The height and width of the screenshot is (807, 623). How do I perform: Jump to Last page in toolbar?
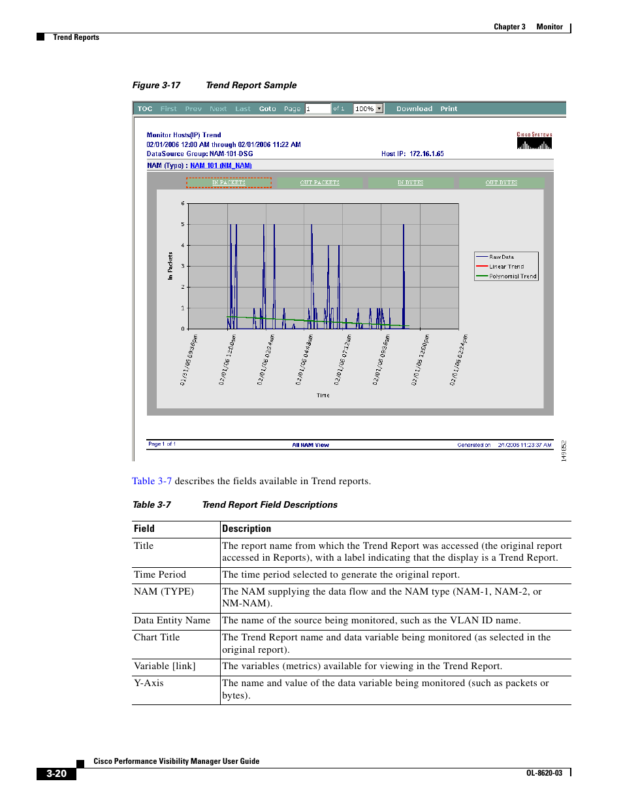coord(243,109)
